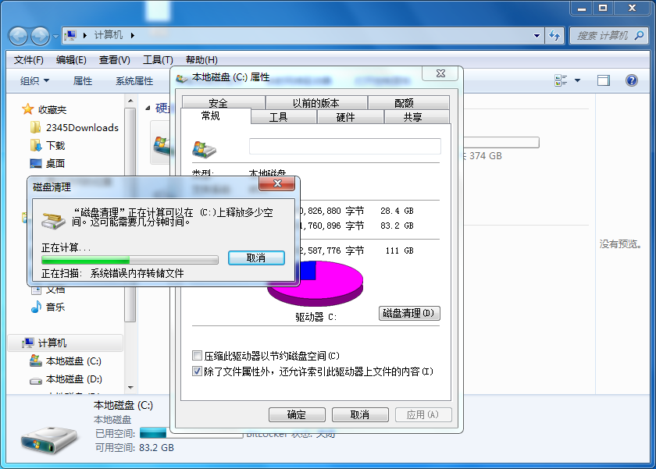Open Explorer help question mark icon
Viewport: 656px width, 469px height.
tap(632, 80)
